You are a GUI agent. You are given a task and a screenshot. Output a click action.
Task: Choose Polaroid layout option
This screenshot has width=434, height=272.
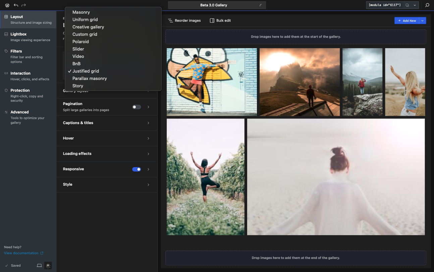[x=80, y=42]
